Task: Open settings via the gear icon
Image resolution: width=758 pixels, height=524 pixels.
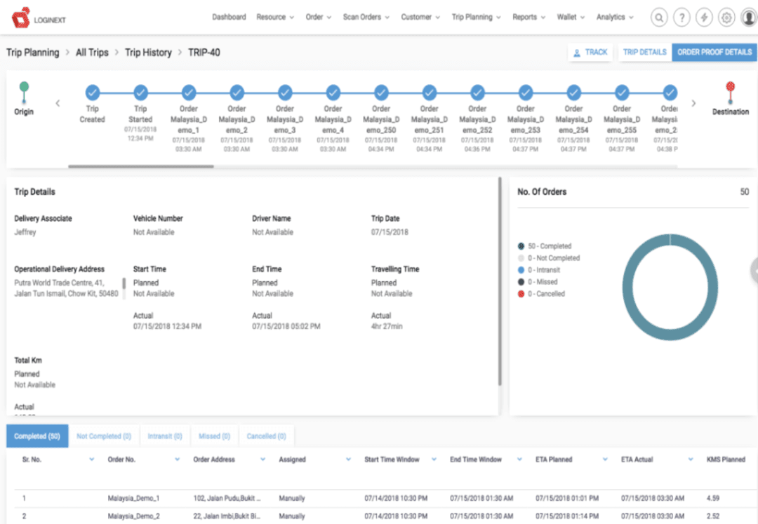Action: point(727,17)
